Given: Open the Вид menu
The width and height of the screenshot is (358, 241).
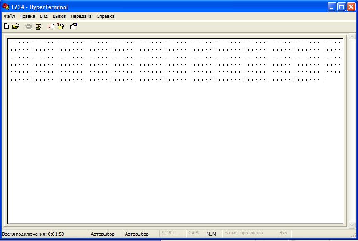Looking at the screenshot, I should 44,16.
